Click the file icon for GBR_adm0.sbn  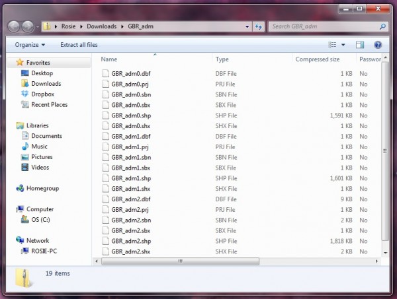(x=106, y=94)
